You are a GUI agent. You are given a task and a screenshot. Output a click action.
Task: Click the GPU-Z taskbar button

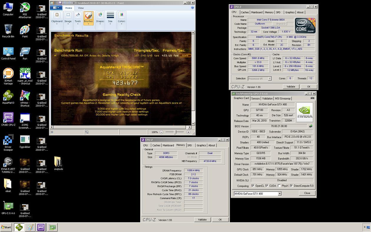(x=53, y=227)
